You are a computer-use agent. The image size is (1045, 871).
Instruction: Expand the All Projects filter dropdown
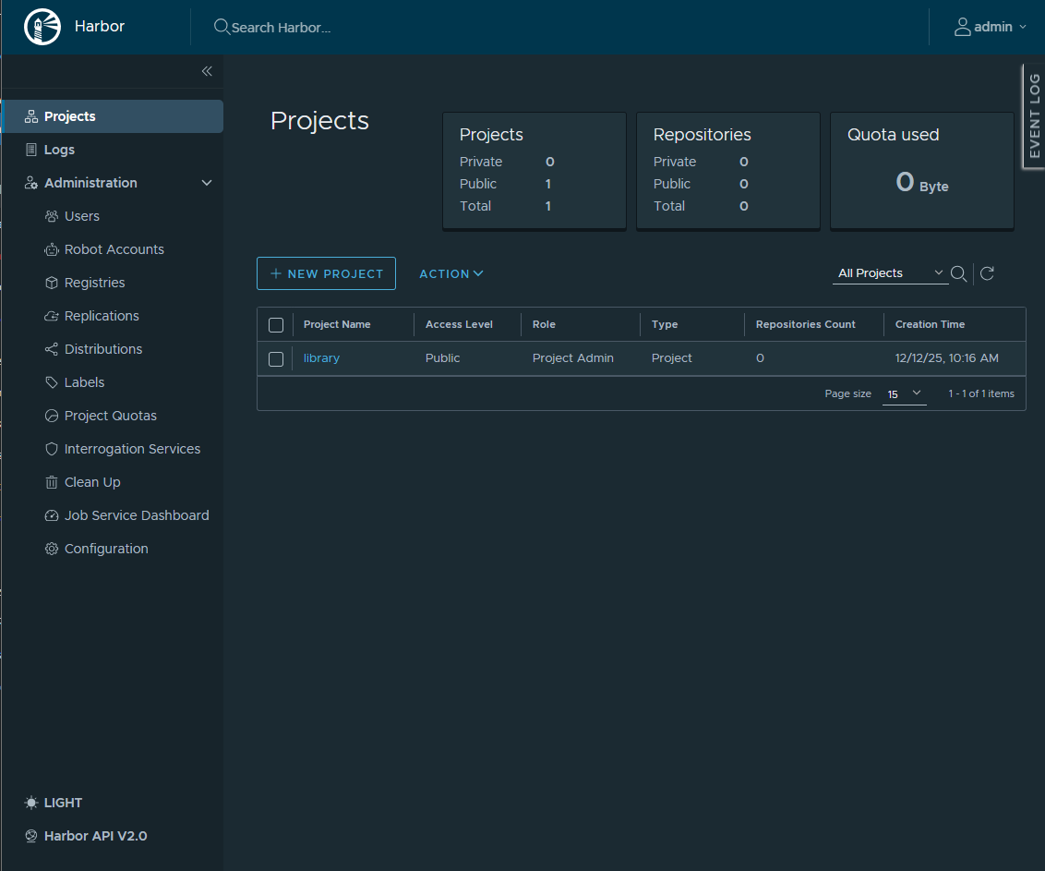coord(890,273)
